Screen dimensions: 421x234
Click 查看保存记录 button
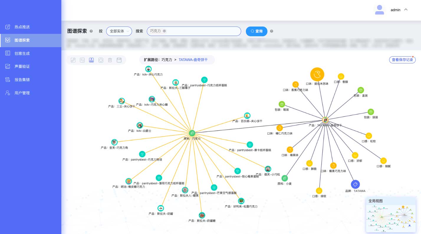[402, 60]
